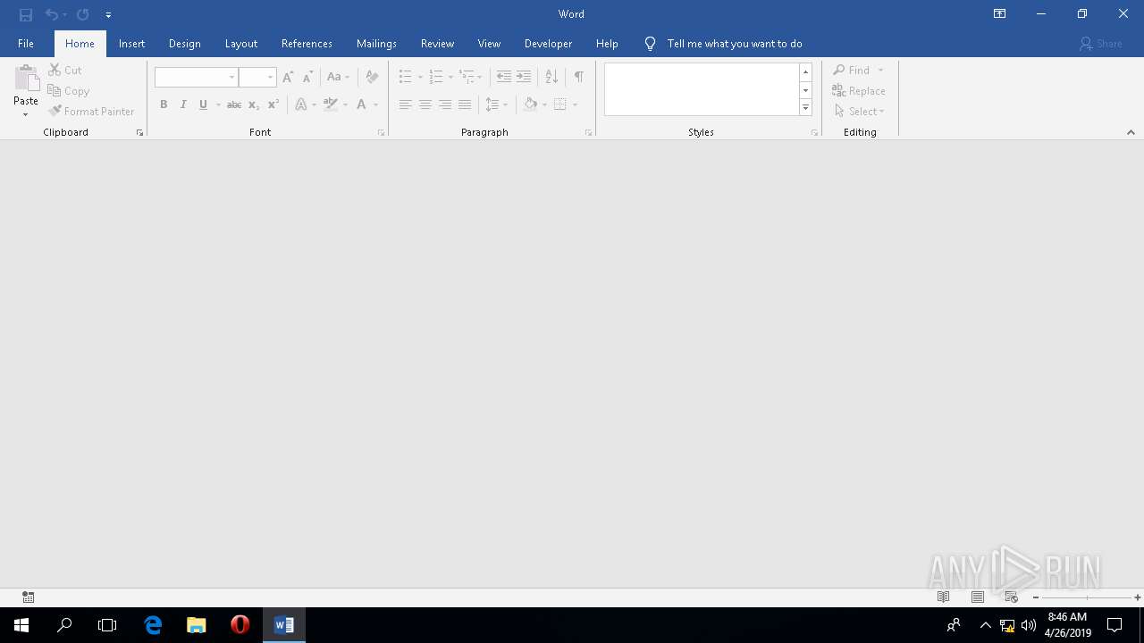Click Increase Font Size icon
Screen dimensions: 1144x643
tap(288, 77)
